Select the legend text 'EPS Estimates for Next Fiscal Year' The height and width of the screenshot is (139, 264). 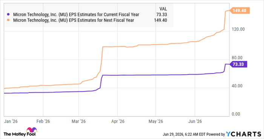pos(101,20)
